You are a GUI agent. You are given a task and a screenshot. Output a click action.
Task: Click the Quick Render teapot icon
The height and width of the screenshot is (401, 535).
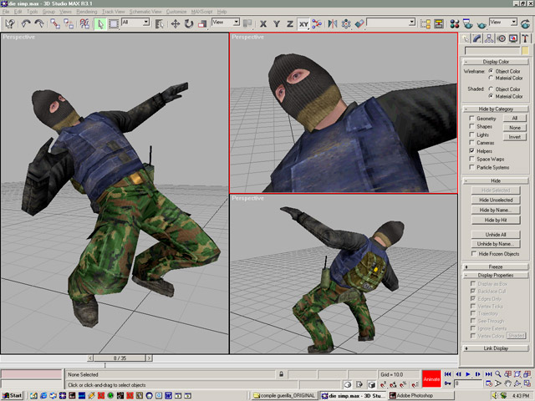[481, 24]
